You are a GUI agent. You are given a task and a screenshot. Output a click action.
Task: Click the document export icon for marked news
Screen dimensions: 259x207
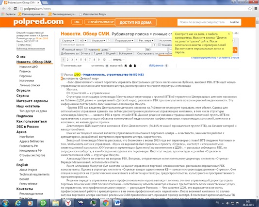[x=135, y=66]
